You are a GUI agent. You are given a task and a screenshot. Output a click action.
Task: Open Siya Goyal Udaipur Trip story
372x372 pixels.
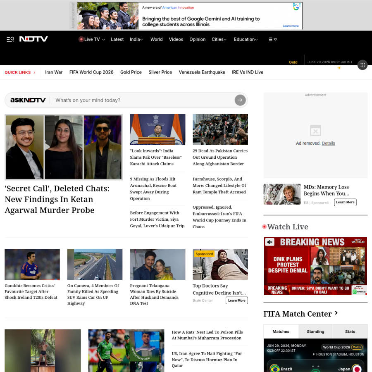tap(157, 219)
